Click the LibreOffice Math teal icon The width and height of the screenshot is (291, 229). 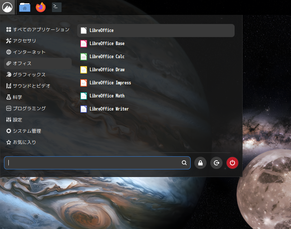click(84, 96)
